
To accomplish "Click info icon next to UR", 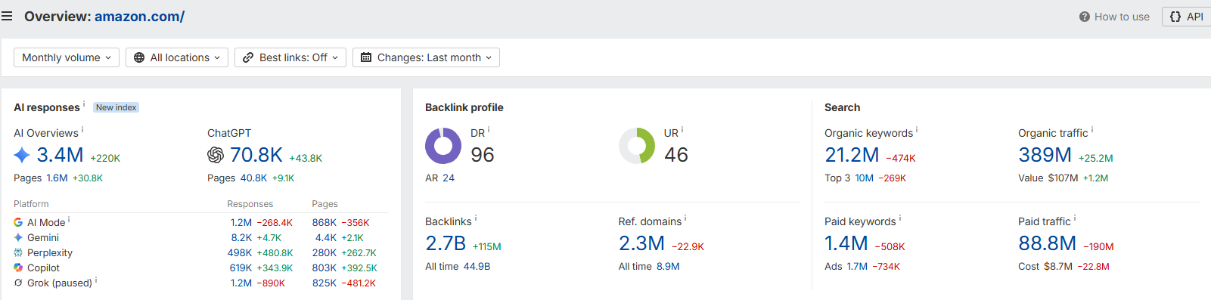I will (x=682, y=130).
